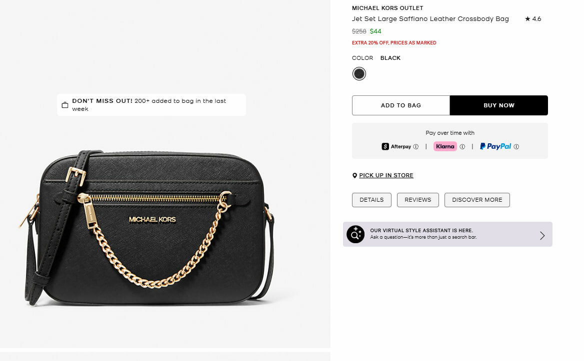Viewport: 584px width, 361px height.
Task: Click the Klarna info icon
Action: (462, 147)
